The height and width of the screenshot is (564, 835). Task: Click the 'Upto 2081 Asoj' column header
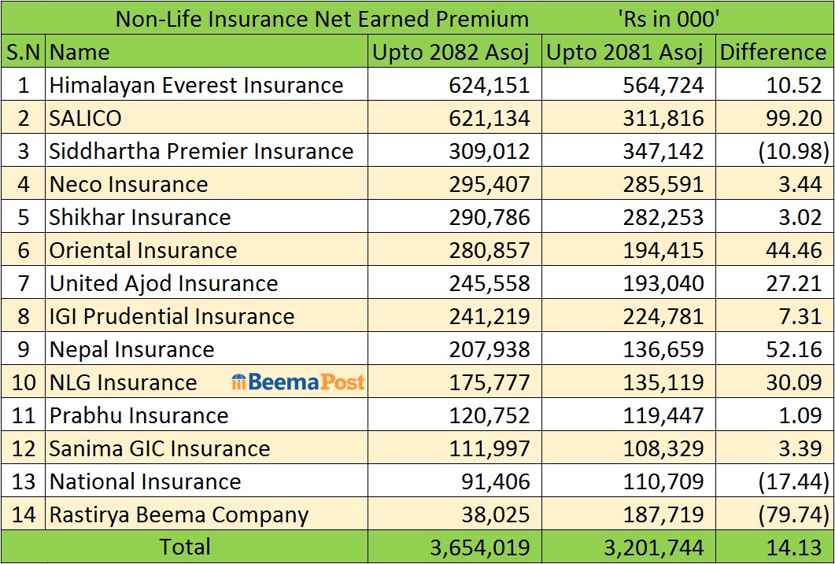[625, 52]
